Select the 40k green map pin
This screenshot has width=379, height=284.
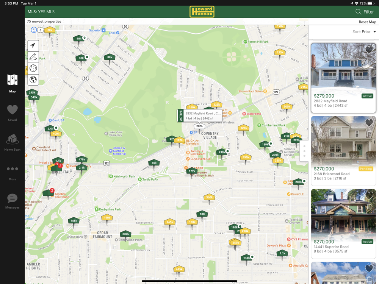coord(79,39)
